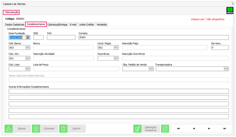
Task: Click the green Cancelar icon
Action: coord(36,128)
